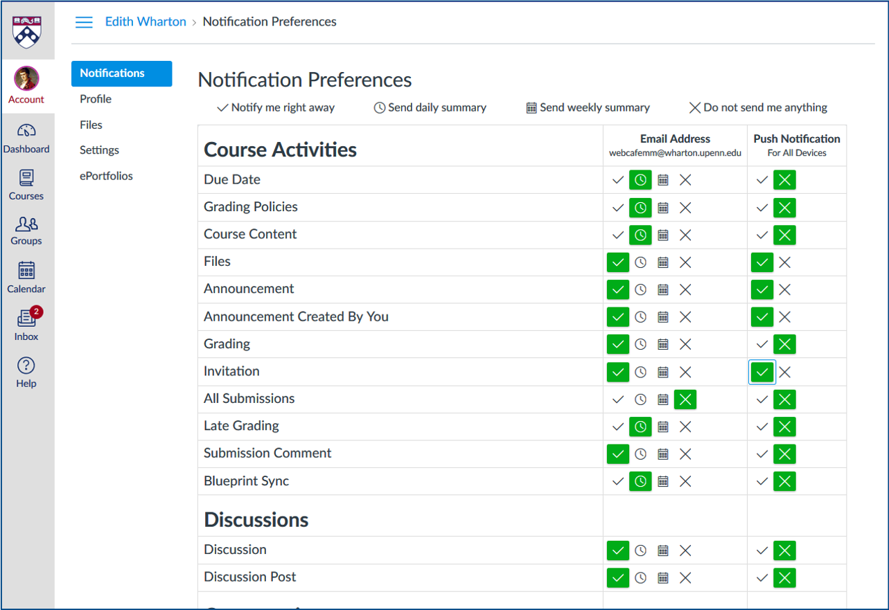Click the Edith Wharton breadcrumb link
Image resolution: width=889 pixels, height=610 pixels.
(146, 22)
